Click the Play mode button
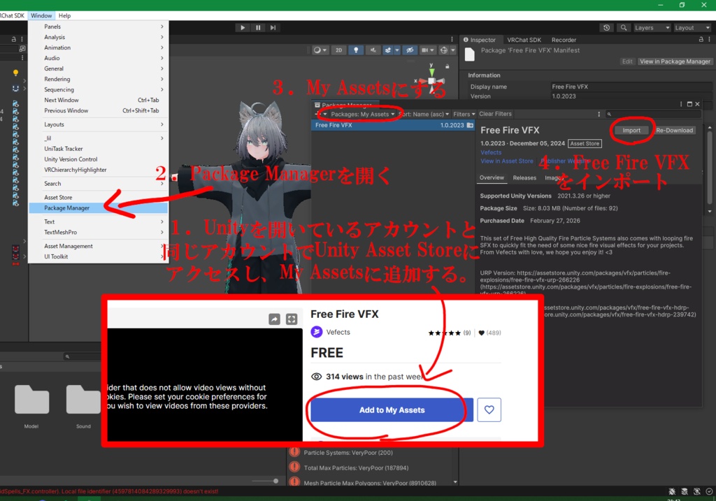This screenshot has height=501, width=716. point(243,28)
